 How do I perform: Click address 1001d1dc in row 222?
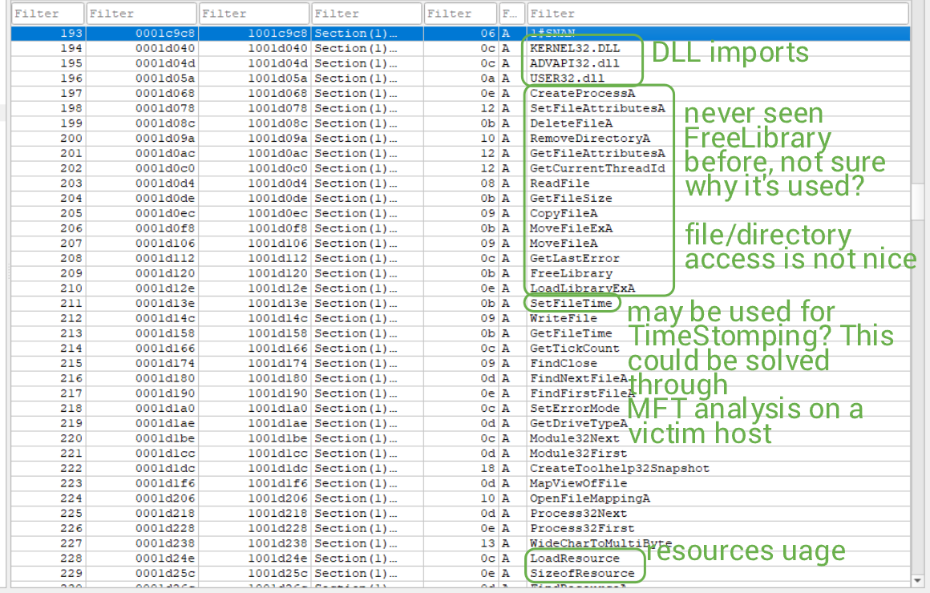277,468
